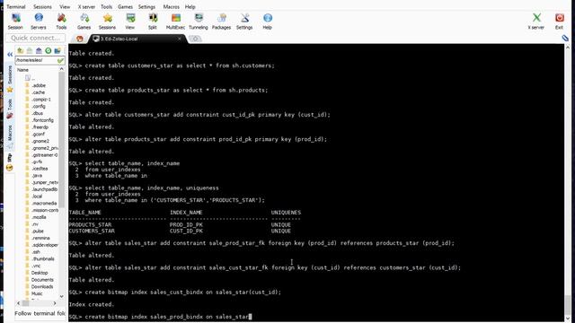
Task: Open the Games menu
Action: [x=125, y=6]
